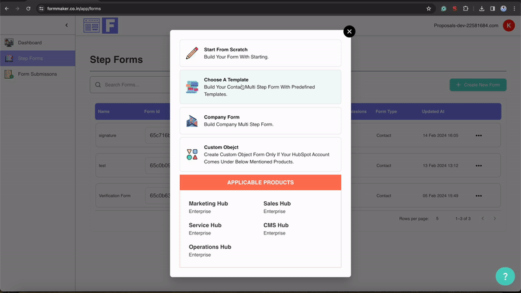The width and height of the screenshot is (521, 293).
Task: Go to previous table page
Action: pyautogui.click(x=483, y=219)
